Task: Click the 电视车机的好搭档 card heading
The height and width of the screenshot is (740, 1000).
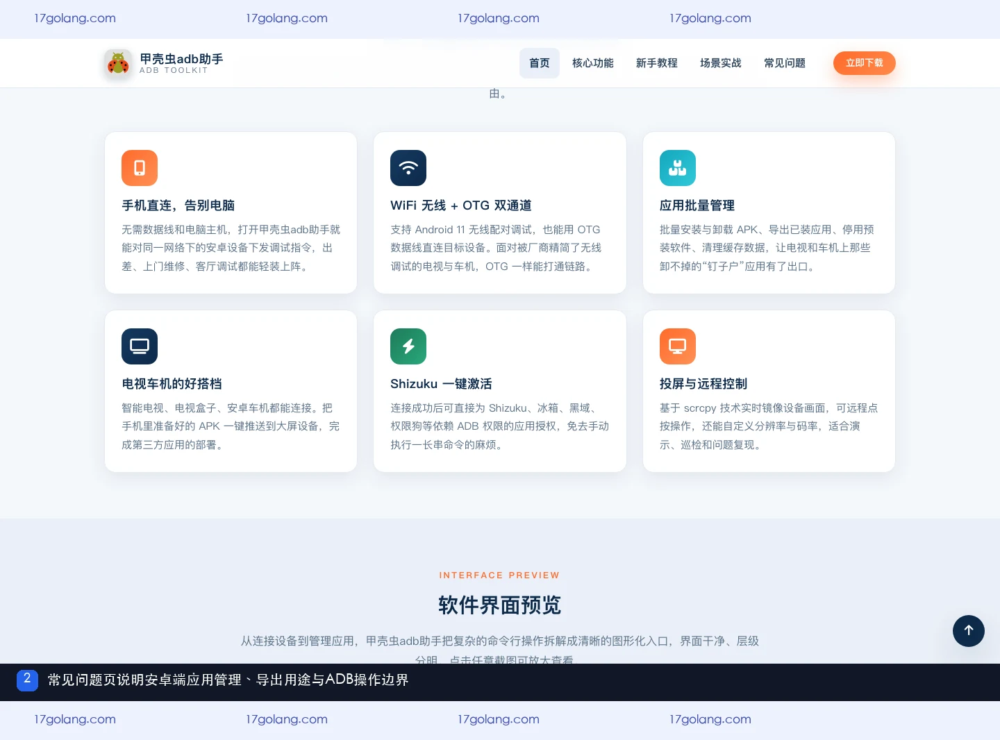Action: (172, 384)
